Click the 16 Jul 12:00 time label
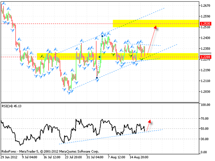Image resolution: width=215 pixels, height=161 pixels. coord(52,157)
